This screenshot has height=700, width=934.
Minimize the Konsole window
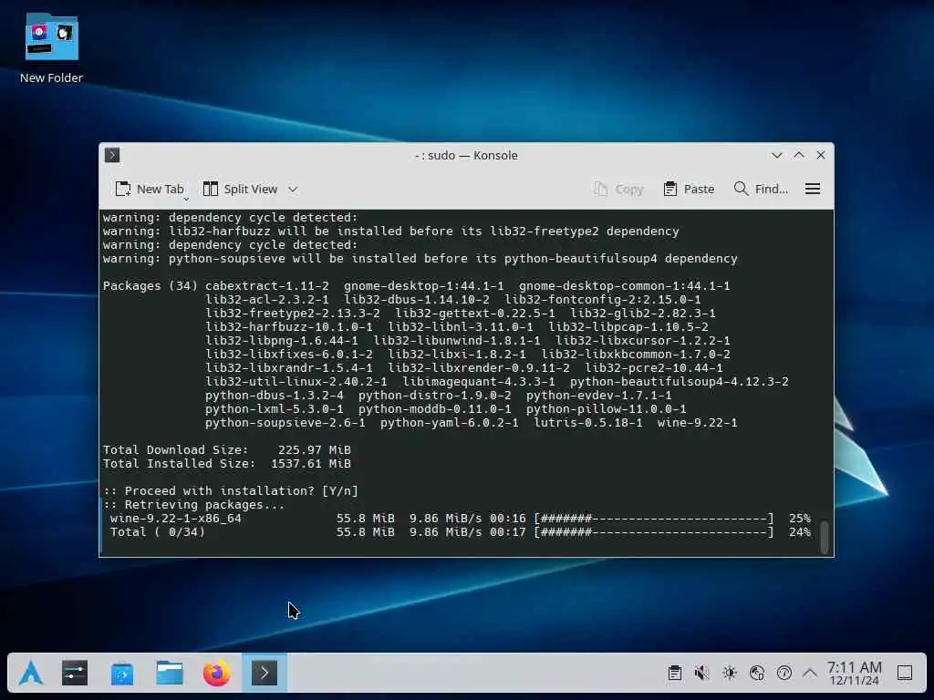click(777, 155)
